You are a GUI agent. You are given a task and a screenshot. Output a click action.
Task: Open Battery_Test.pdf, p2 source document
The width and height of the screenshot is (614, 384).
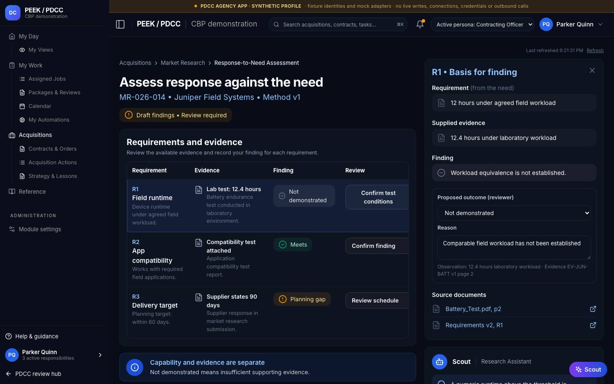[x=473, y=309]
